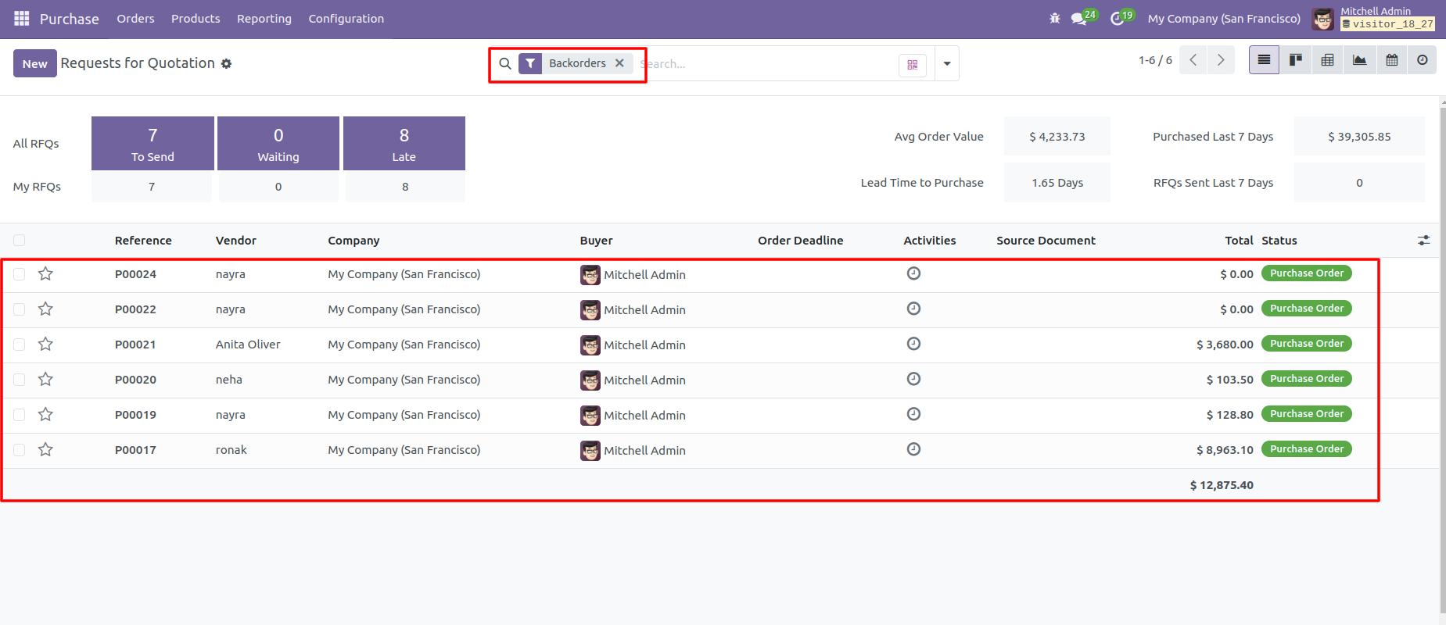
Task: Filter My RFQs late count 8
Action: 405,187
